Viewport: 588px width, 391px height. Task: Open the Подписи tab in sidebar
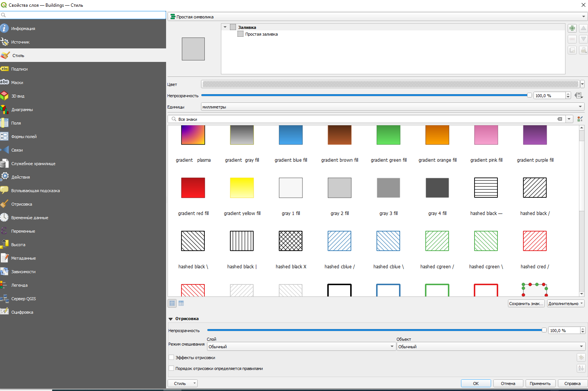point(20,69)
